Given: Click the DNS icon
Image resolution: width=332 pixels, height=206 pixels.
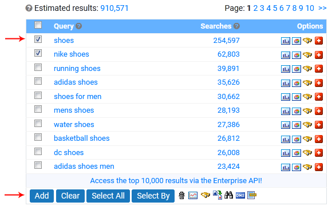Looking at the screenshot, I should point(240,195).
